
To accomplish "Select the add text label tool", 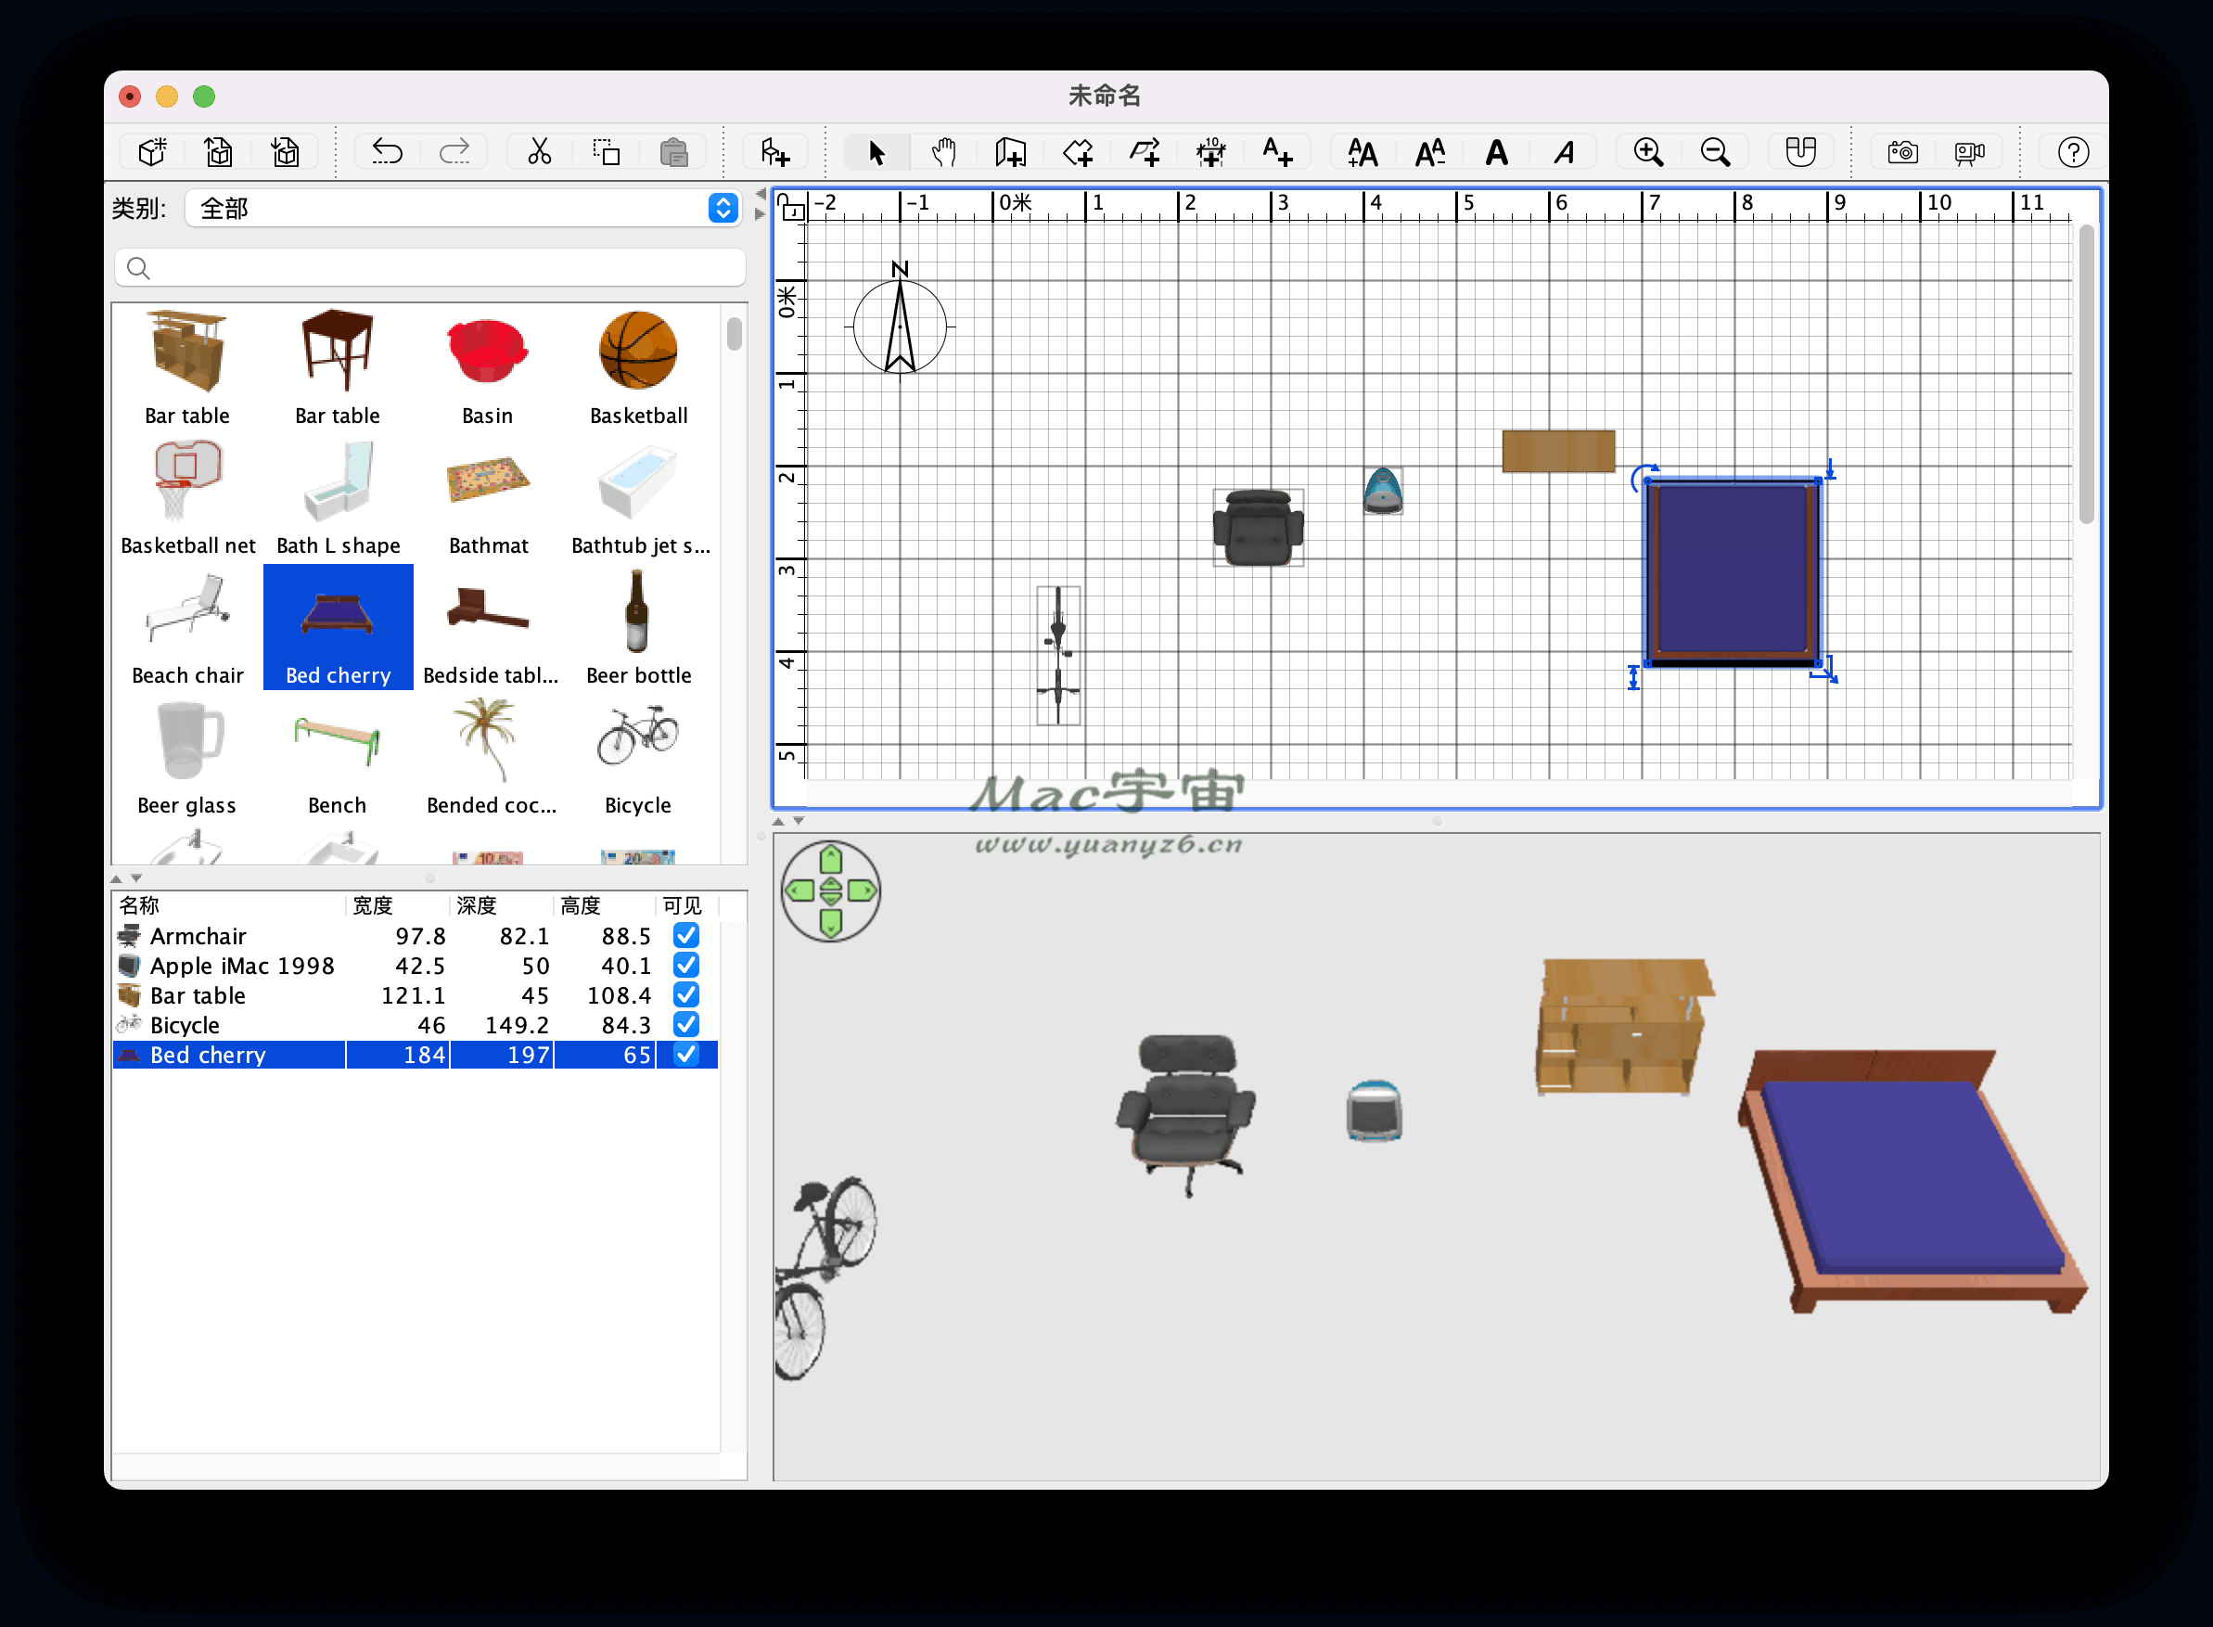I will pos(1277,152).
